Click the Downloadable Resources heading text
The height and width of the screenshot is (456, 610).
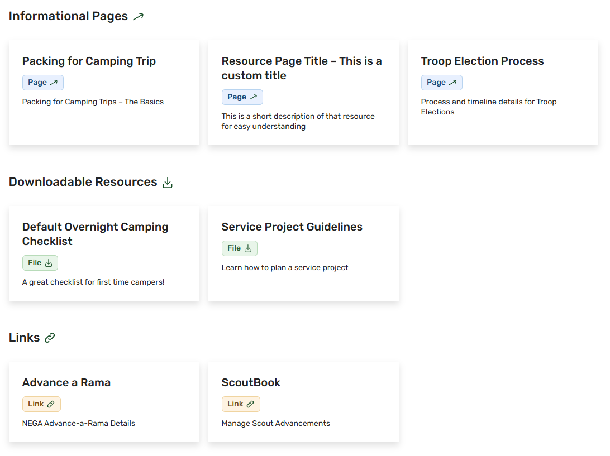pyautogui.click(x=83, y=182)
